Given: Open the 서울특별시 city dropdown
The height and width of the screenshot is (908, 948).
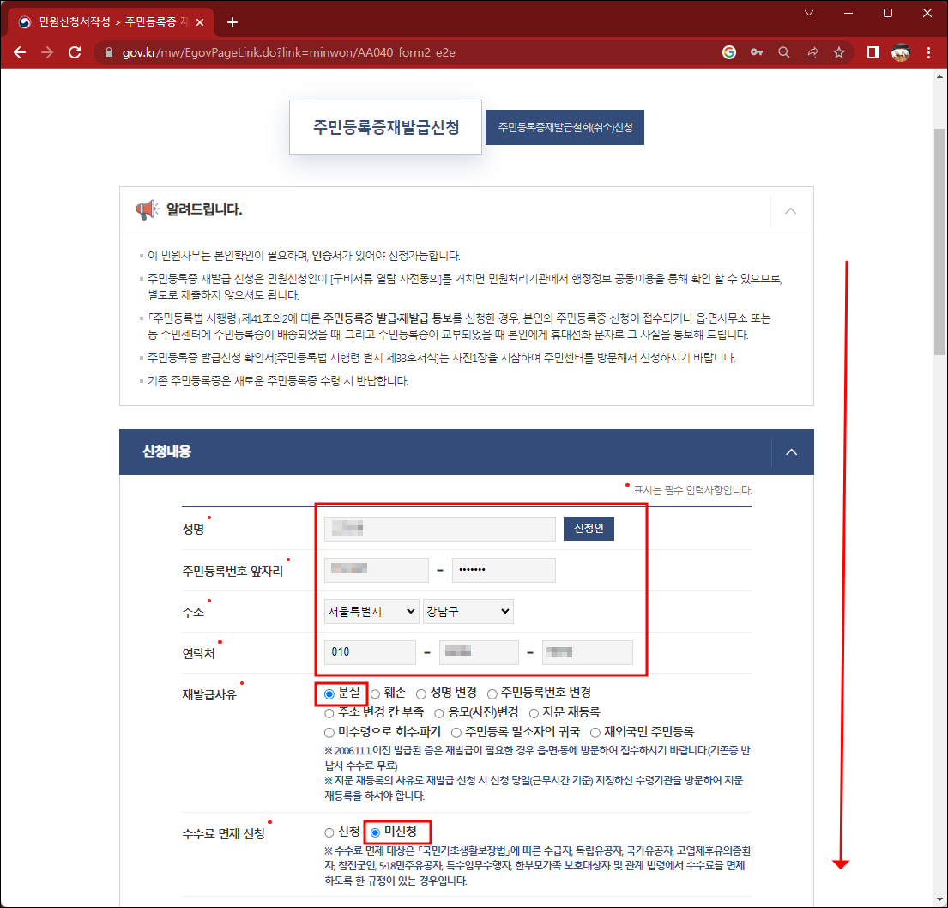Looking at the screenshot, I should tap(371, 611).
